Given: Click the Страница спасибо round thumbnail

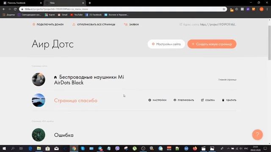Looking at the screenshot, I should 39,100.
